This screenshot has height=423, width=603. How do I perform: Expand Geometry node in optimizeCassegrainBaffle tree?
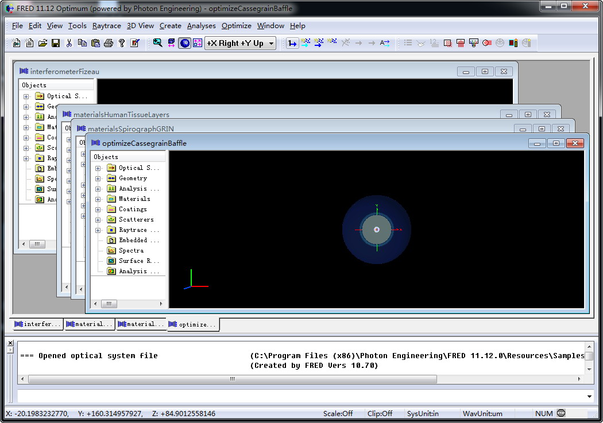[98, 178]
